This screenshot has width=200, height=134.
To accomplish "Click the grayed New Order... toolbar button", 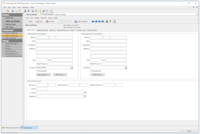I will [67, 22].
